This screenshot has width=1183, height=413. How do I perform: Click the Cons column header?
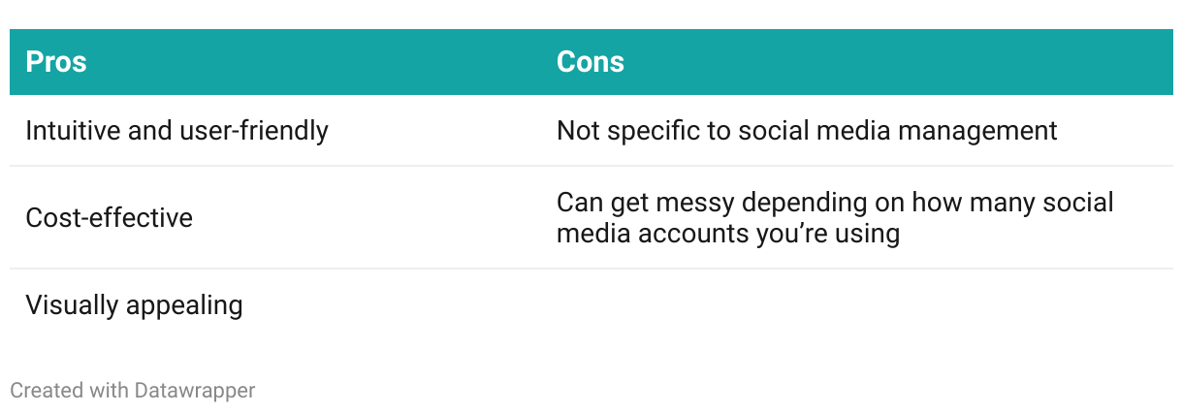(x=591, y=62)
